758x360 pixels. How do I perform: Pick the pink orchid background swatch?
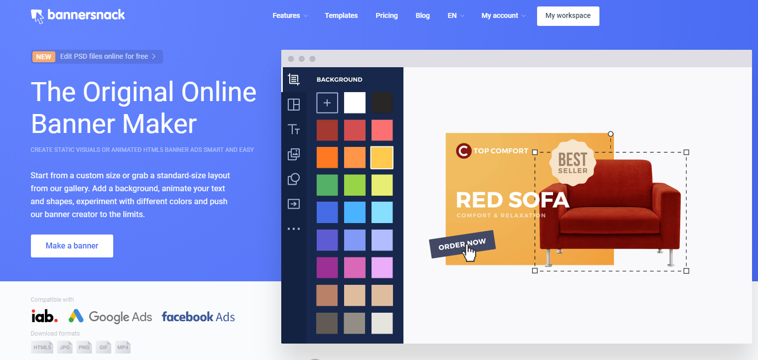pos(355,267)
